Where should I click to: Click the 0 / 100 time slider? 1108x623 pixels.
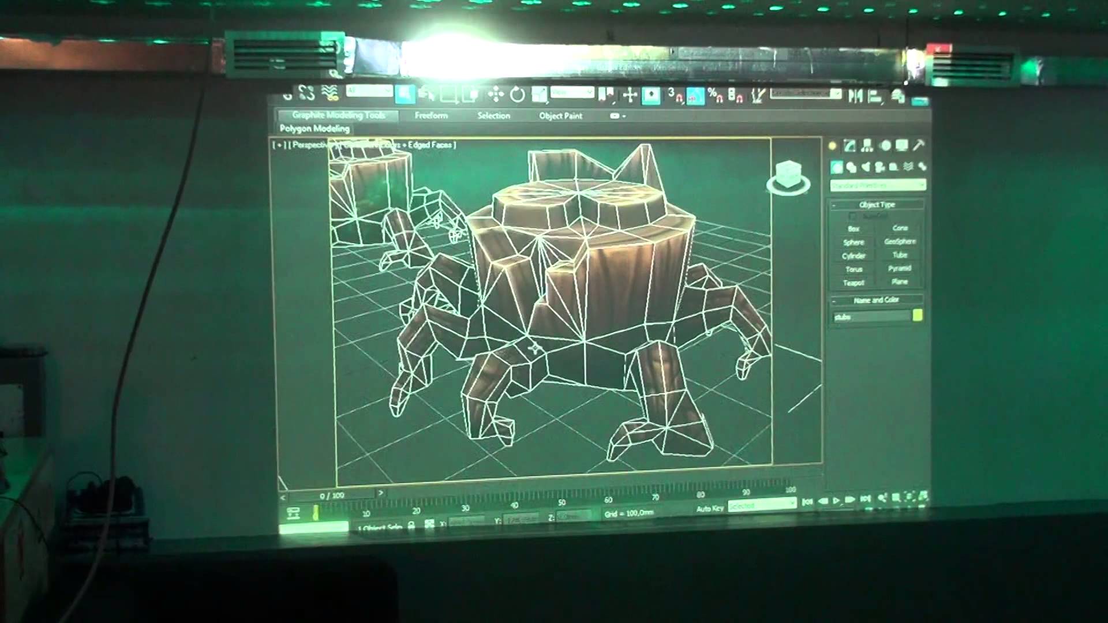(x=332, y=496)
